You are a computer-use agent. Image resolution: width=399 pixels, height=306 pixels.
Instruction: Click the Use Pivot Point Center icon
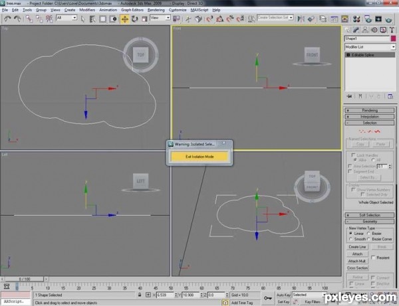(x=176, y=19)
